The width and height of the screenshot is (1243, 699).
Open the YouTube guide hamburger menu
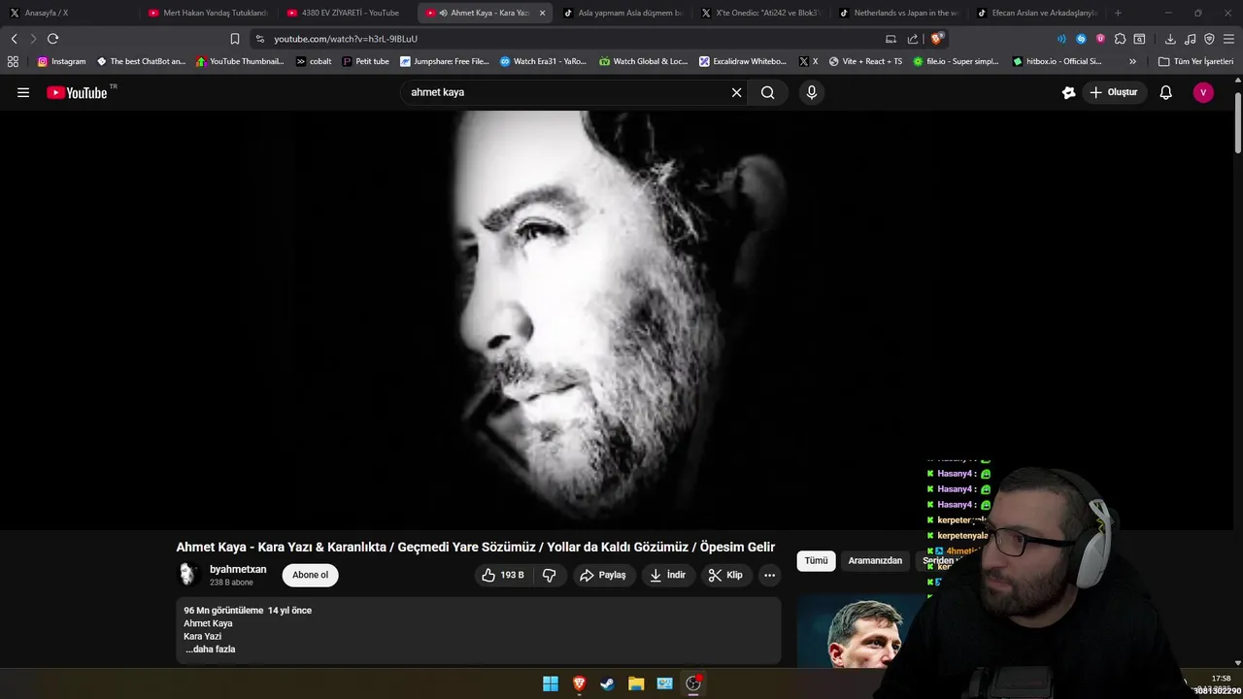click(23, 92)
